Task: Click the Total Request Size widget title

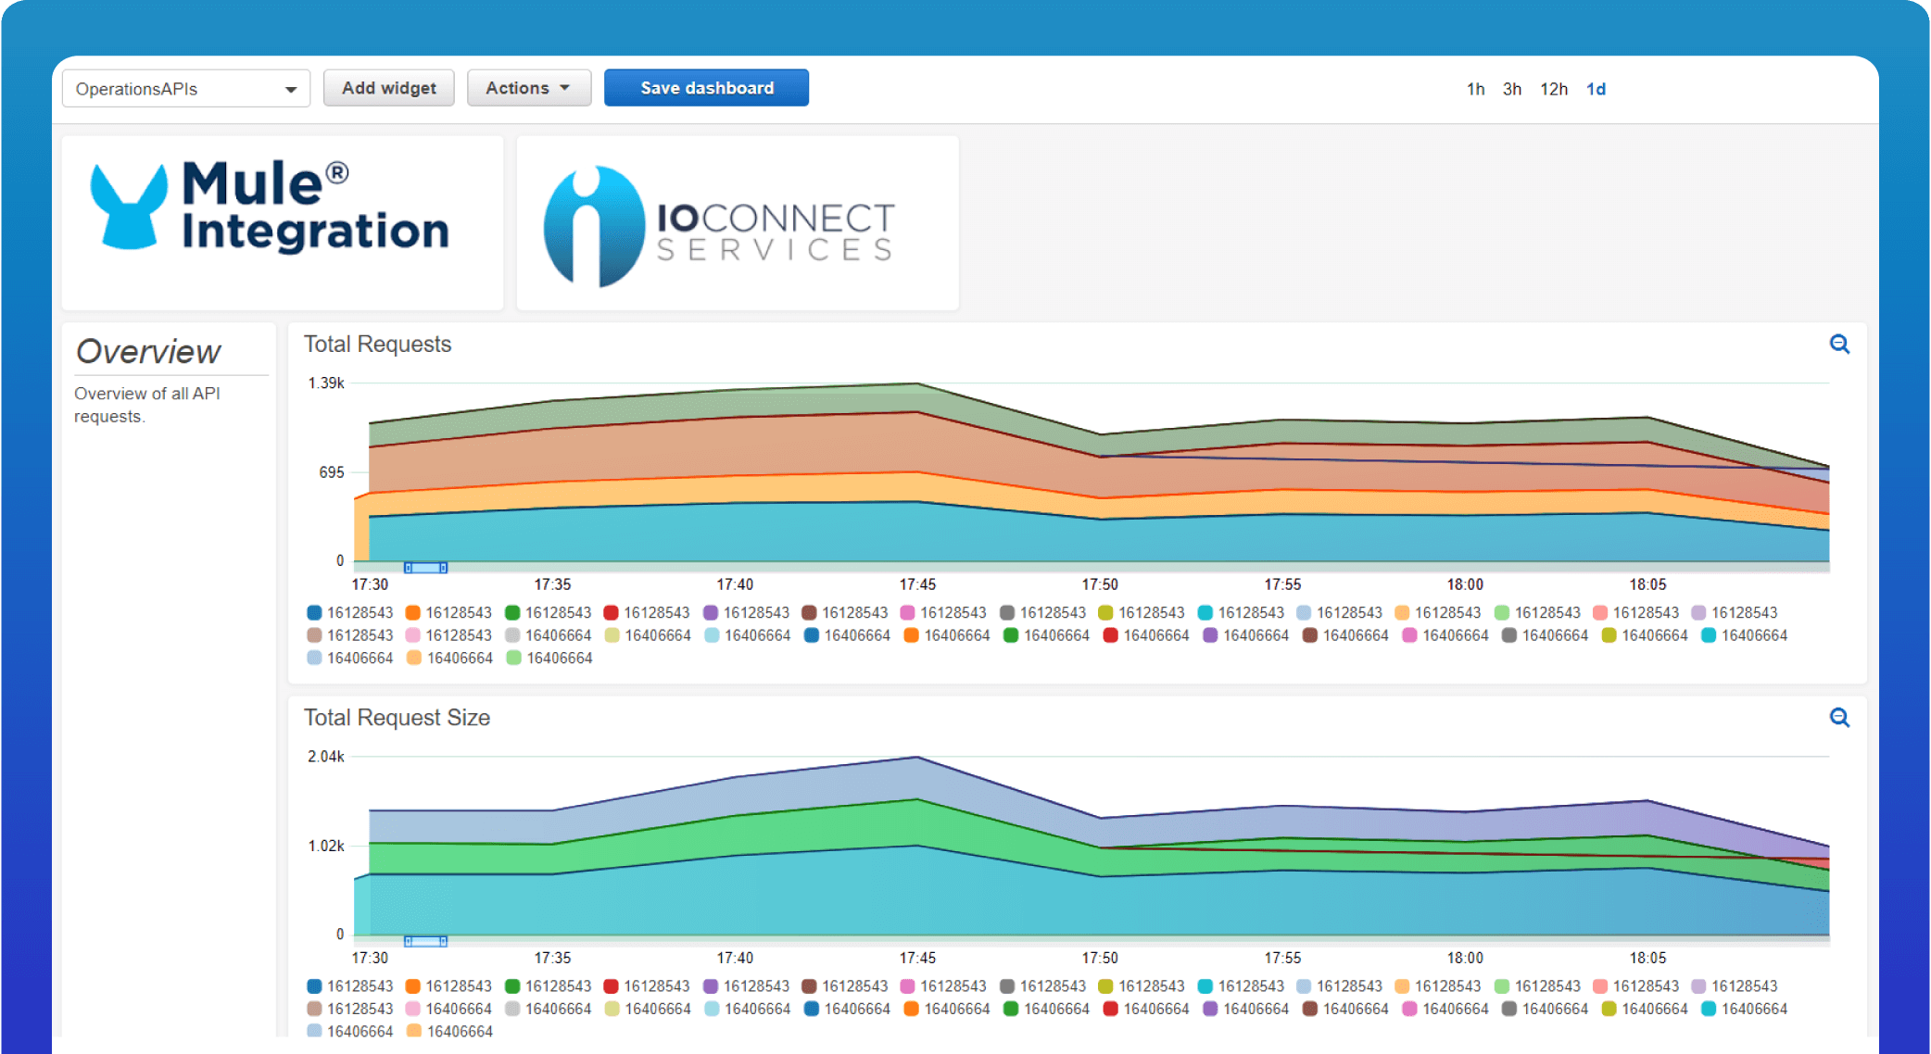Action: coord(397,718)
